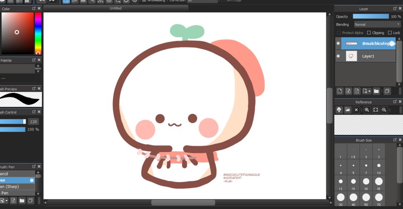The image size is (403, 209).
Task: Add a new 8-bit layer
Action: [x=348, y=91]
